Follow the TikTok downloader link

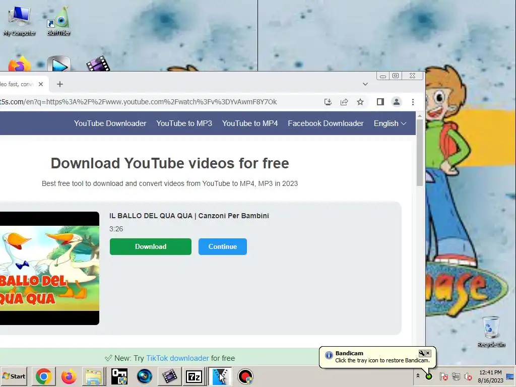coord(177,358)
